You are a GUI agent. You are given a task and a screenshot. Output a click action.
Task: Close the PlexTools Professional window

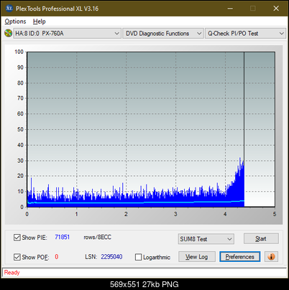(276, 9)
